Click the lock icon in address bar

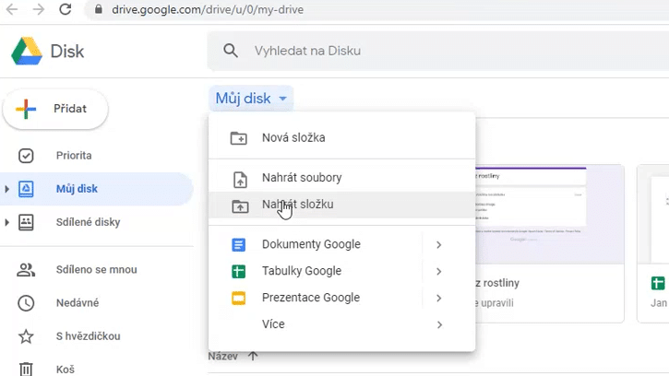tap(99, 9)
